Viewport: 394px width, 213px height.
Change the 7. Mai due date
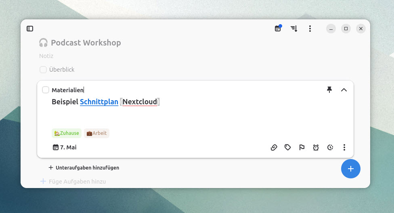(x=65, y=147)
